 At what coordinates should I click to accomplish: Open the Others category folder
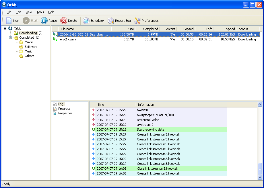click(30, 56)
